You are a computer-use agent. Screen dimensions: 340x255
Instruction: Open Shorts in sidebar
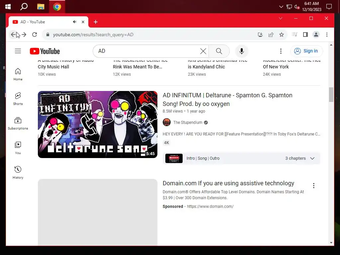coord(18,99)
